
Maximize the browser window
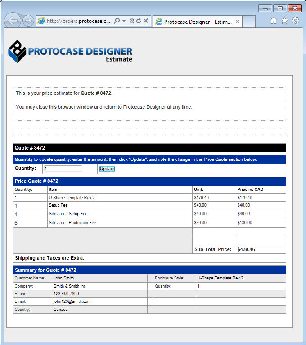pos(280,9)
